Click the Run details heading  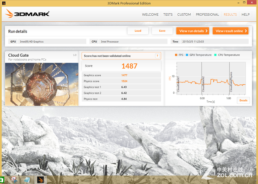(18, 31)
